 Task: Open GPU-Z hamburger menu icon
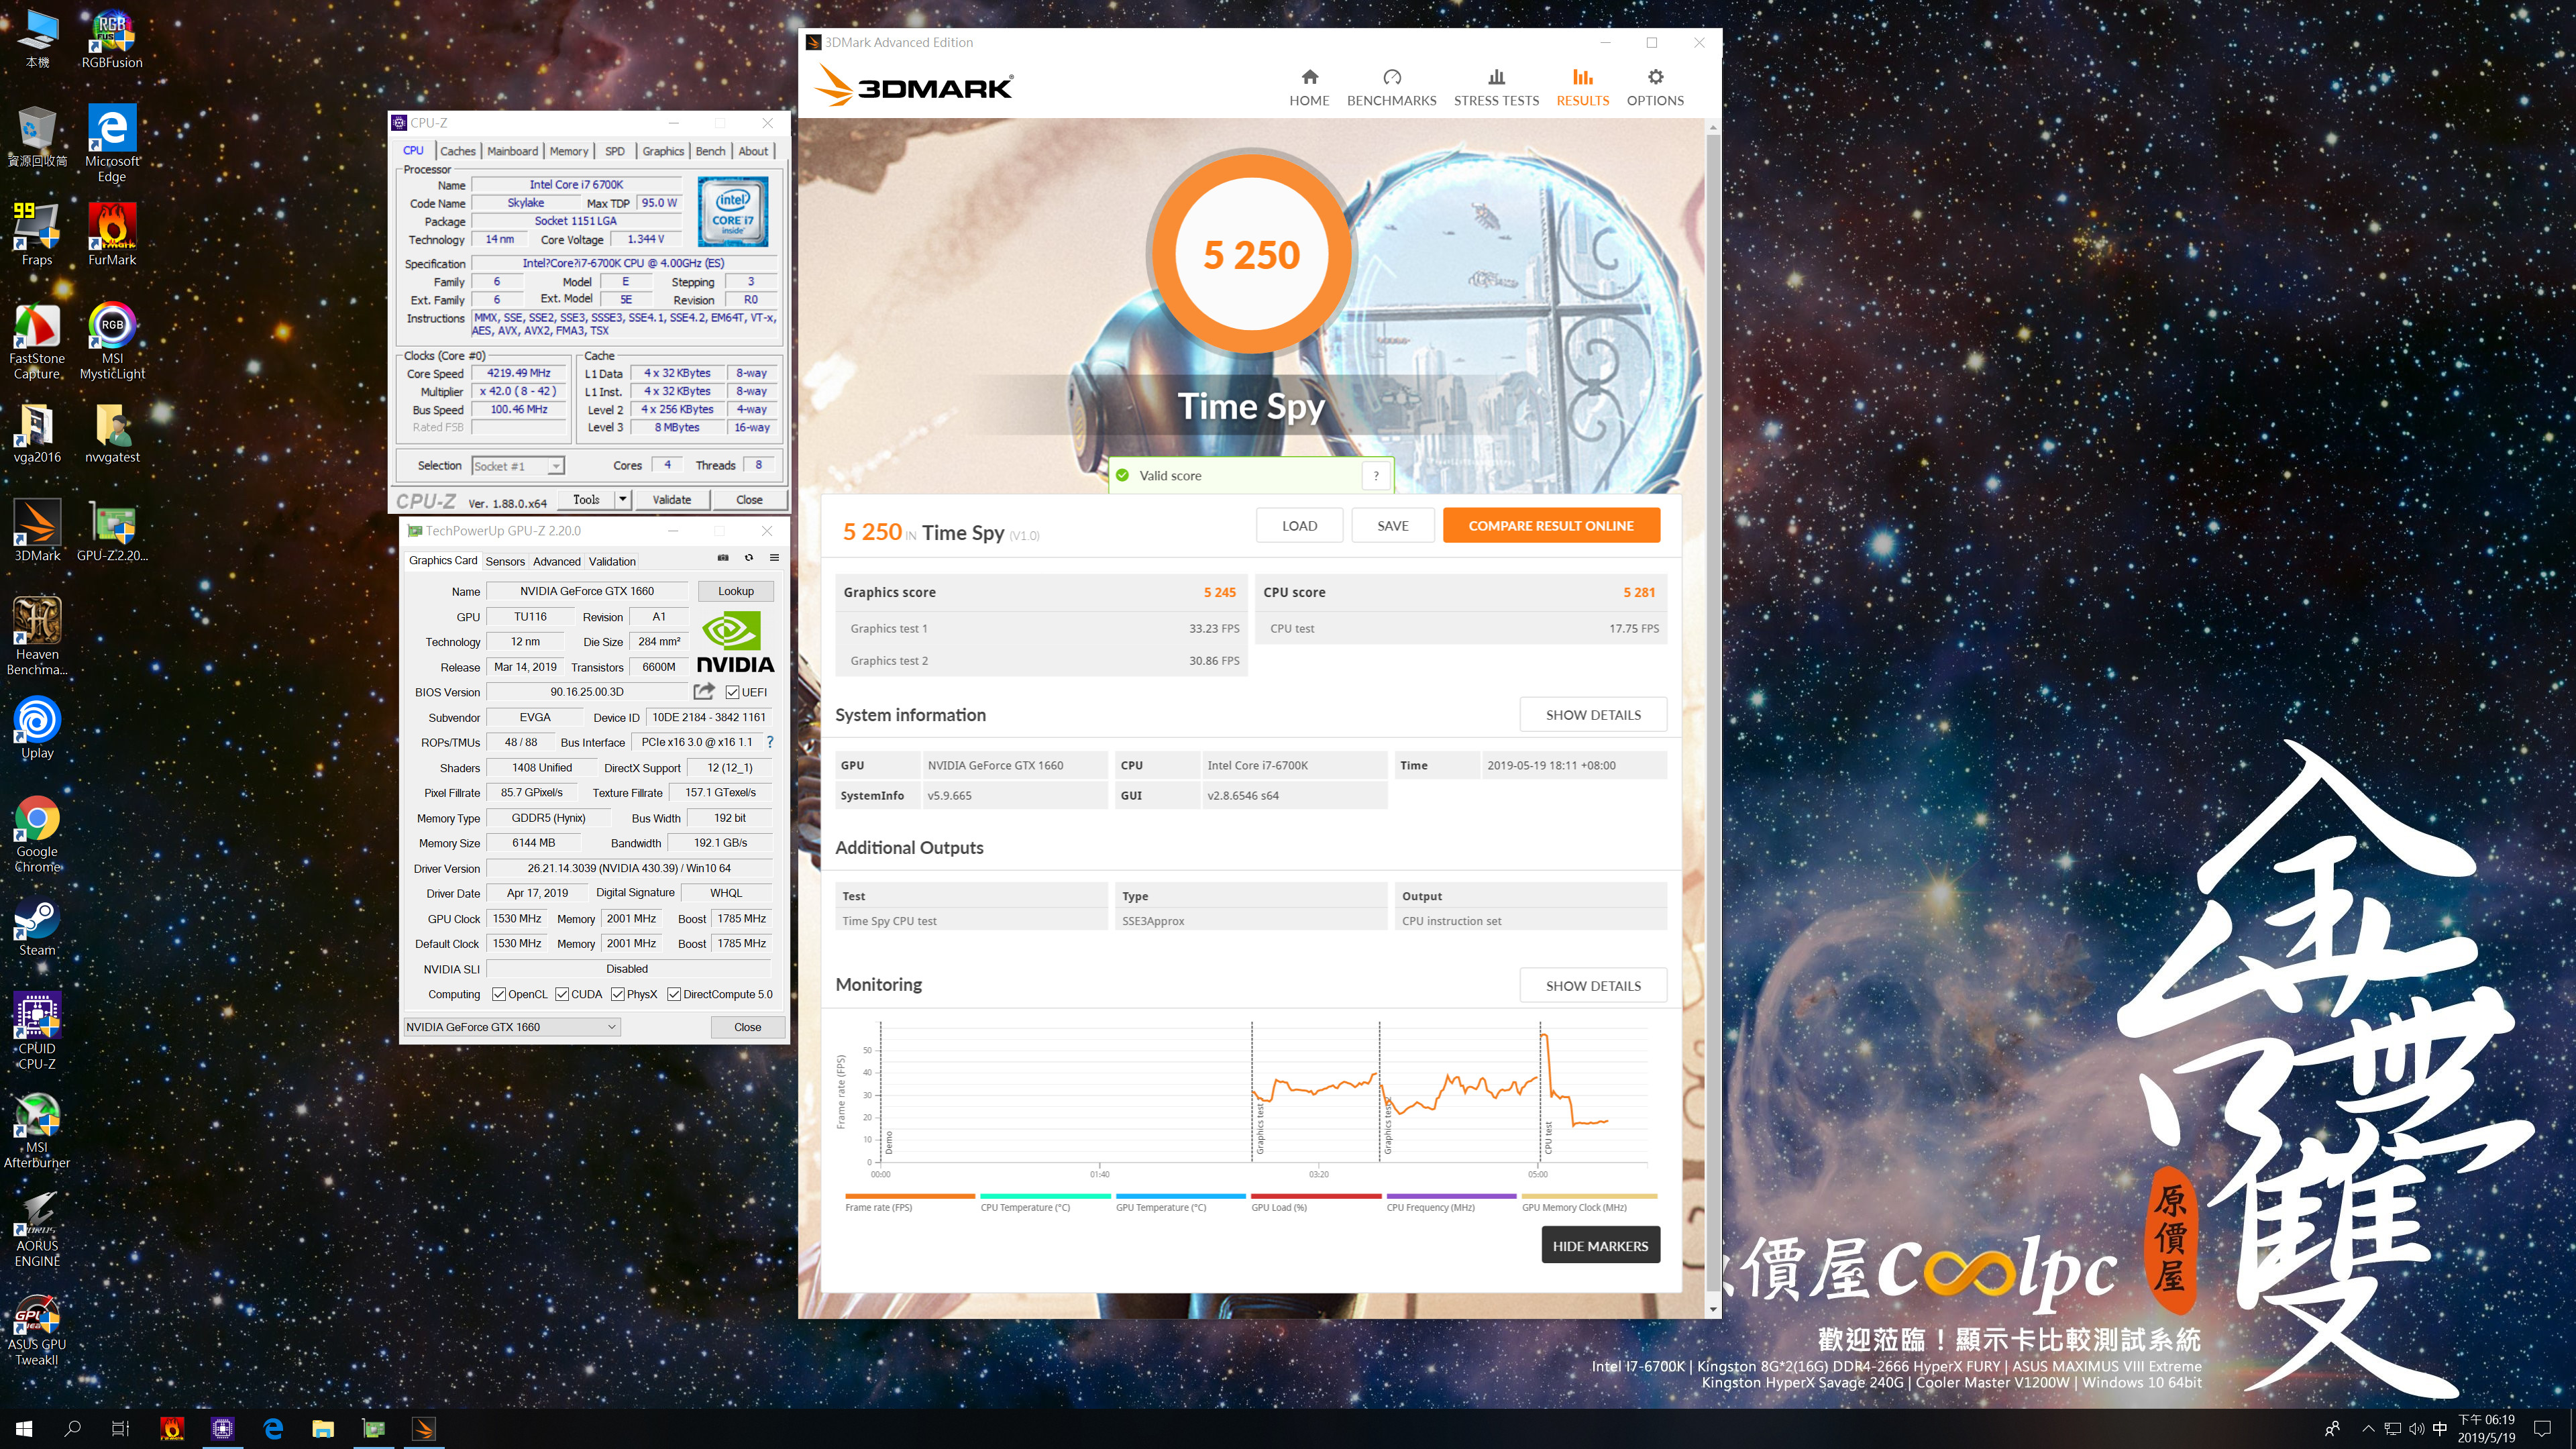774,558
